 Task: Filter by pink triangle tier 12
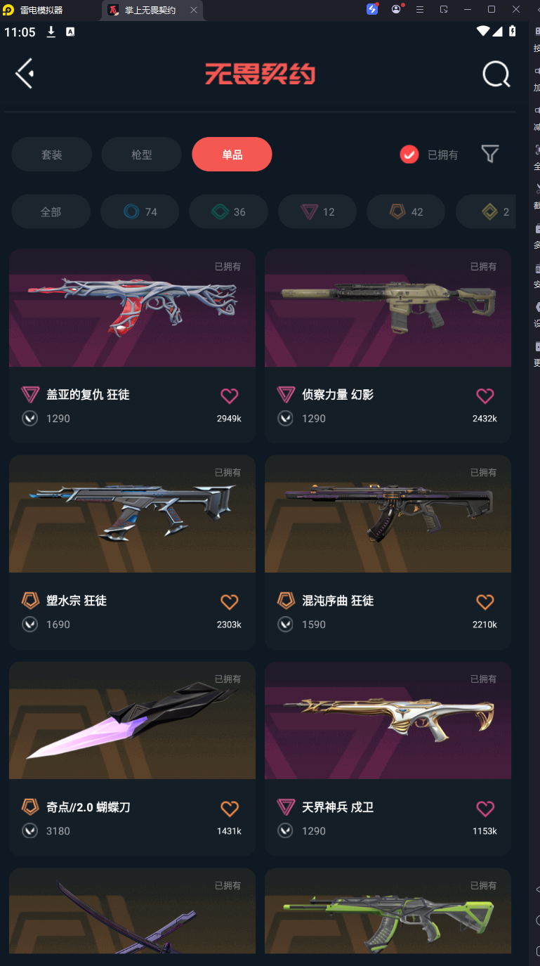[317, 211]
